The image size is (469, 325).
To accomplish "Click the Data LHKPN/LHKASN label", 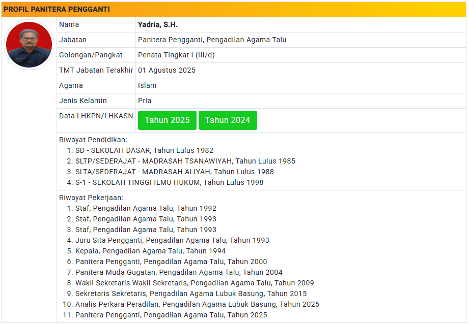I will pos(96,116).
